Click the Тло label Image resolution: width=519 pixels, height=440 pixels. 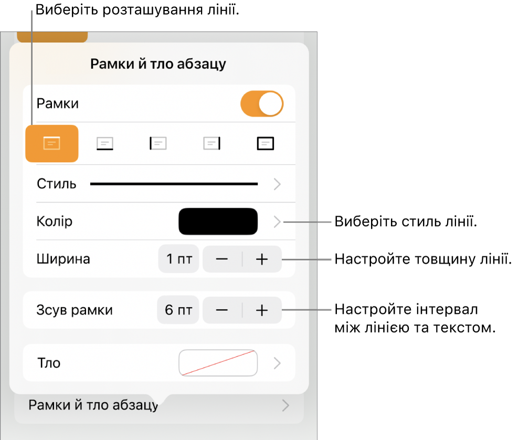49,363
